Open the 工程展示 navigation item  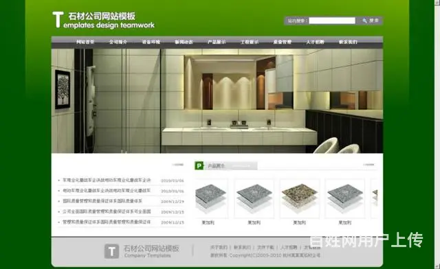[250, 42]
